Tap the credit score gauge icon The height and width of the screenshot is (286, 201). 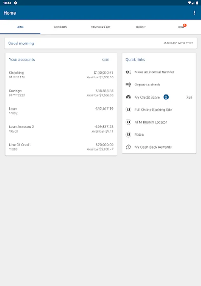128,97
